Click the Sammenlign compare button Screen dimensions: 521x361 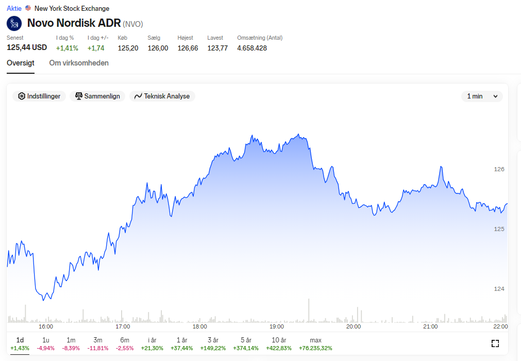97,96
